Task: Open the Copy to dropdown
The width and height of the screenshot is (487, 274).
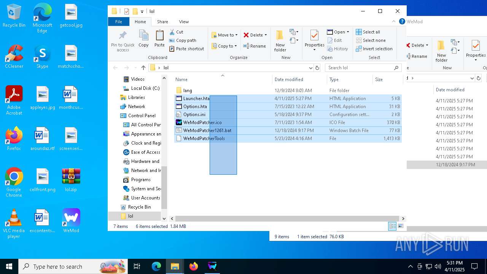Action: point(224,46)
